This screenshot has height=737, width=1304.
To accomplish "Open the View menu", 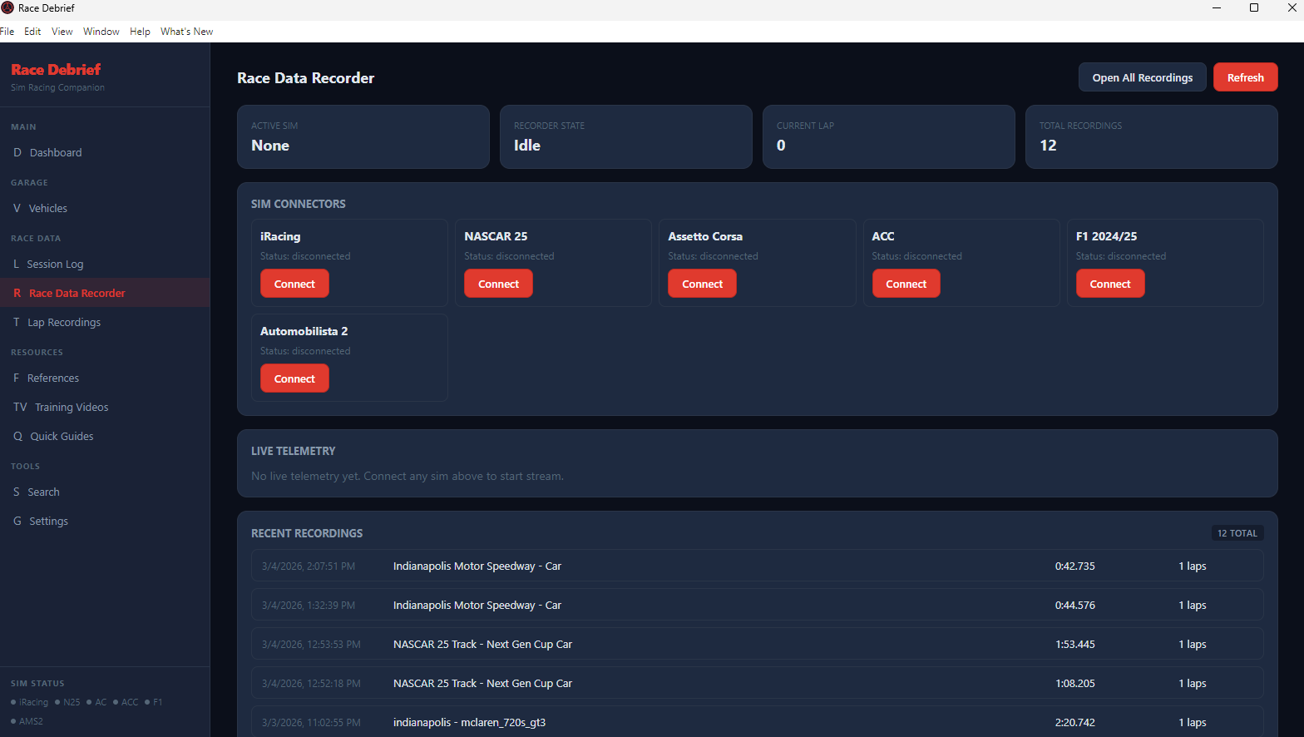I will click(x=62, y=32).
